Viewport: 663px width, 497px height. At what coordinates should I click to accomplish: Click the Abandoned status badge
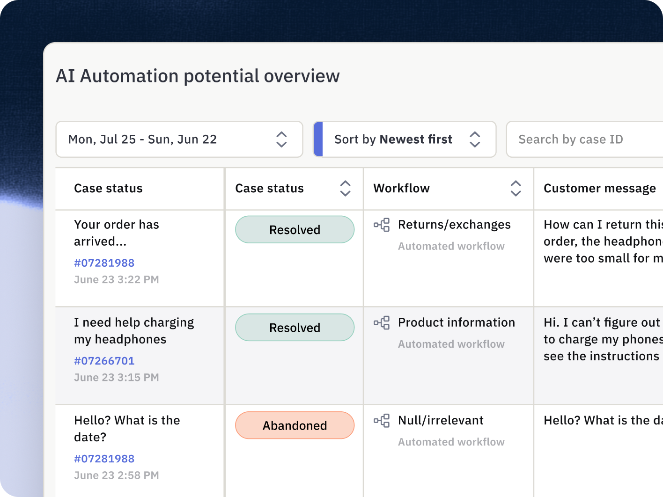pyautogui.click(x=295, y=425)
